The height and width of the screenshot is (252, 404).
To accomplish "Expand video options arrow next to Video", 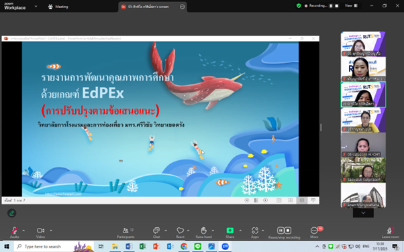I will pyautogui.click(x=51, y=231).
